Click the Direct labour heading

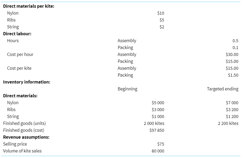coord(17,34)
